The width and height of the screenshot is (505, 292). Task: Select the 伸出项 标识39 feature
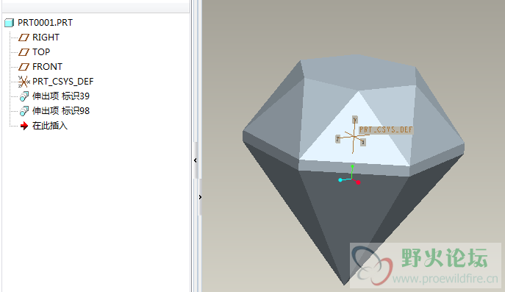point(61,96)
